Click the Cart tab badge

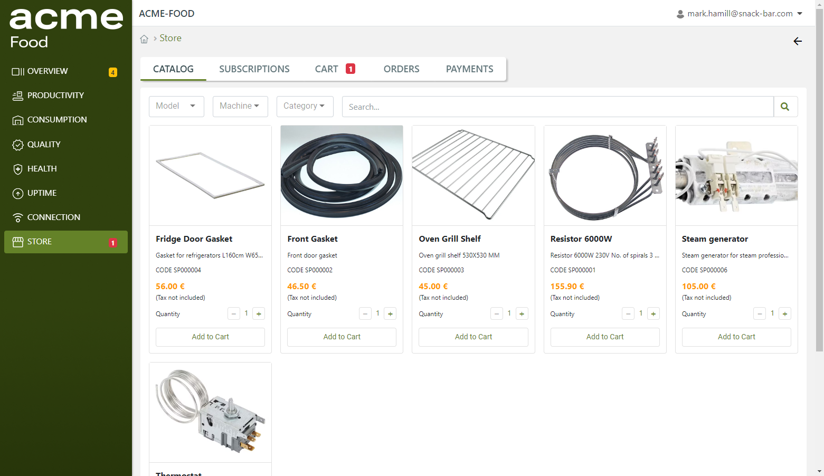(351, 69)
